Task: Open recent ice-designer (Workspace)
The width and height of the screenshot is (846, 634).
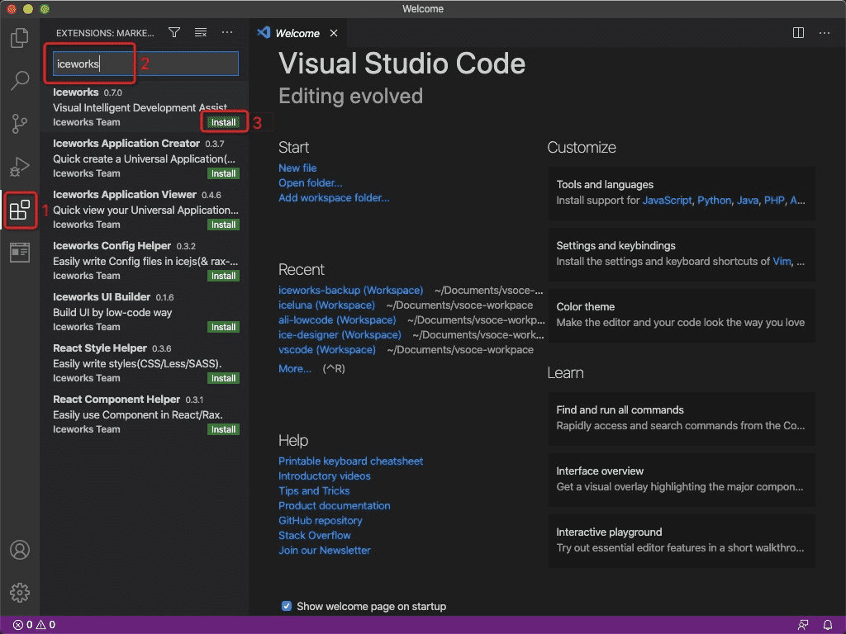Action: point(340,335)
